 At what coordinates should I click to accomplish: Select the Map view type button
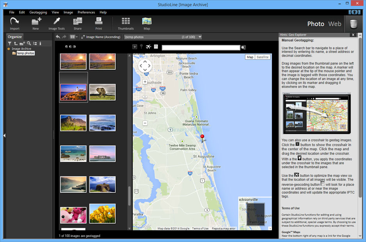[x=250, y=57]
